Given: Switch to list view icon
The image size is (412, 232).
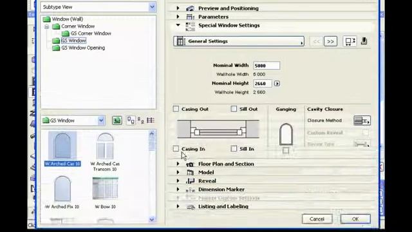Looking at the screenshot, I should pos(151,121).
